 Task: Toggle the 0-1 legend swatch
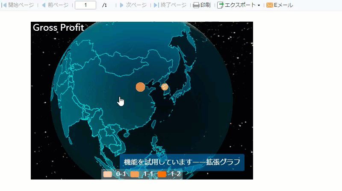(108, 174)
